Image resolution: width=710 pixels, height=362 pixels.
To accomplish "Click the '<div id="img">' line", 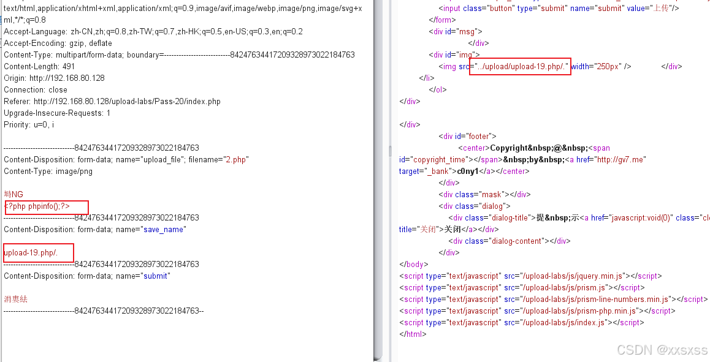I will click(454, 55).
